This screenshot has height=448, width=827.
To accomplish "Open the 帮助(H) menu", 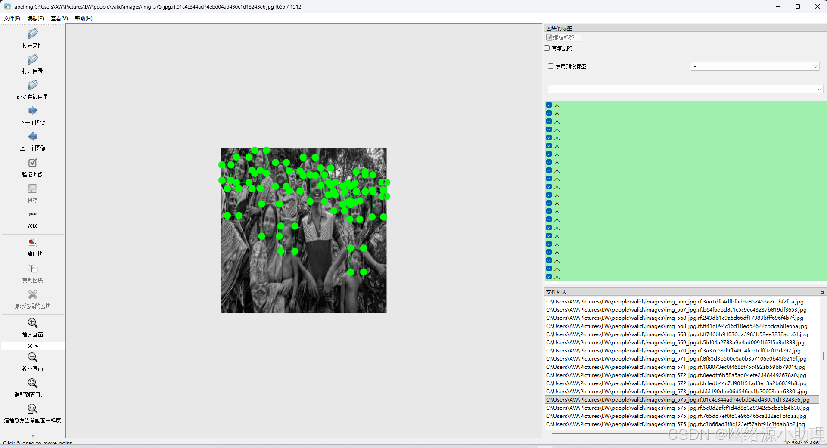I will pos(84,19).
